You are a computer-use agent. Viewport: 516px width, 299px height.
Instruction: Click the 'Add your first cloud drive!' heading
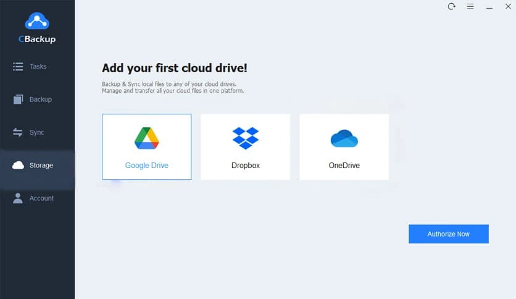pos(175,68)
